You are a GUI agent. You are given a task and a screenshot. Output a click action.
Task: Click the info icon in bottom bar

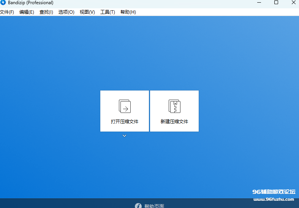pyautogui.click(x=138, y=206)
